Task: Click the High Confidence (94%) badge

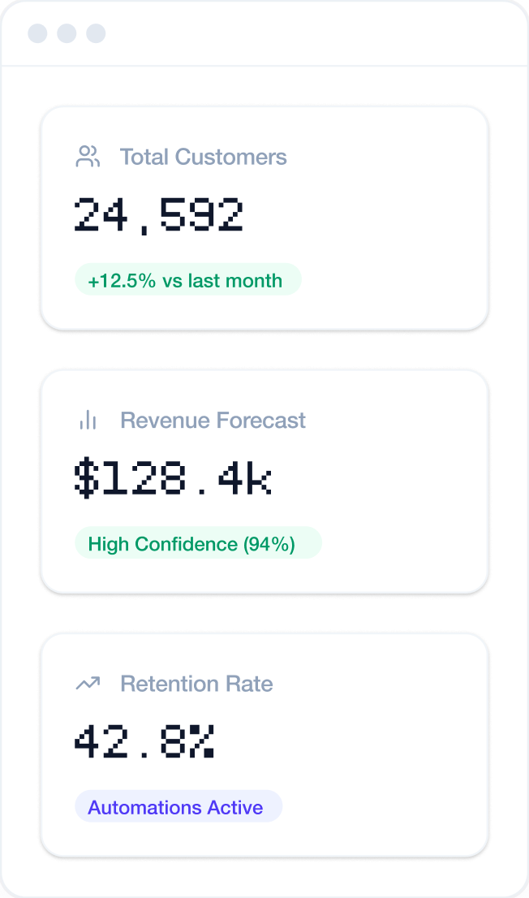Action: pyautogui.click(x=198, y=544)
